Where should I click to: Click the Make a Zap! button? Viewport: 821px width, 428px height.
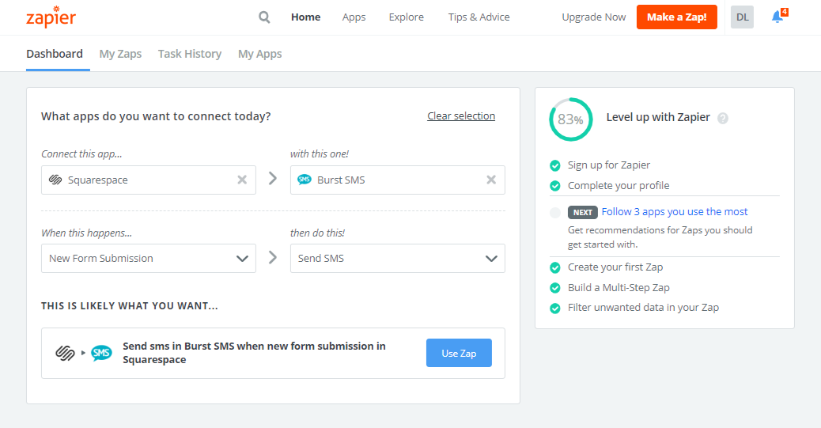[x=676, y=17]
